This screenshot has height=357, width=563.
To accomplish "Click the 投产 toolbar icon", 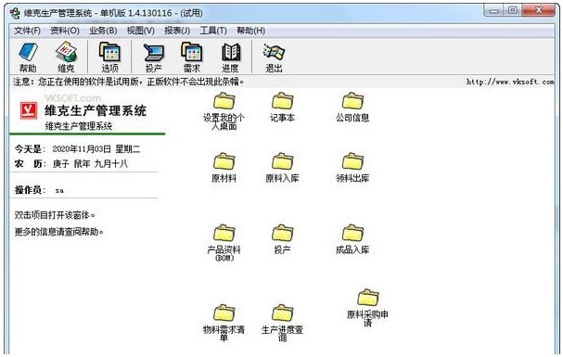I will 153,57.
